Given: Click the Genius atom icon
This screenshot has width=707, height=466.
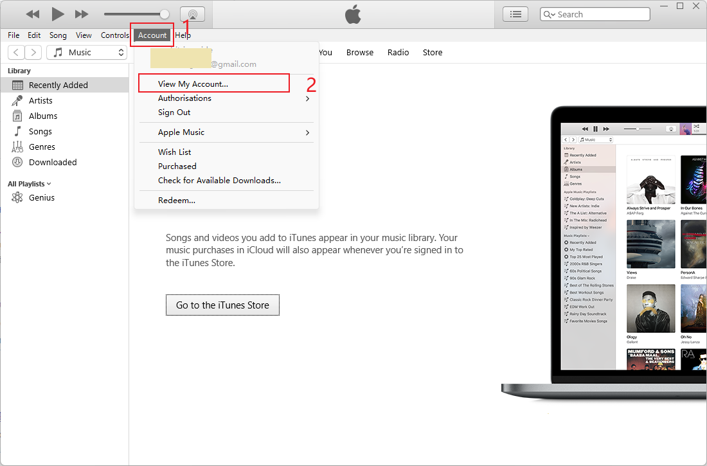Looking at the screenshot, I should (x=17, y=197).
